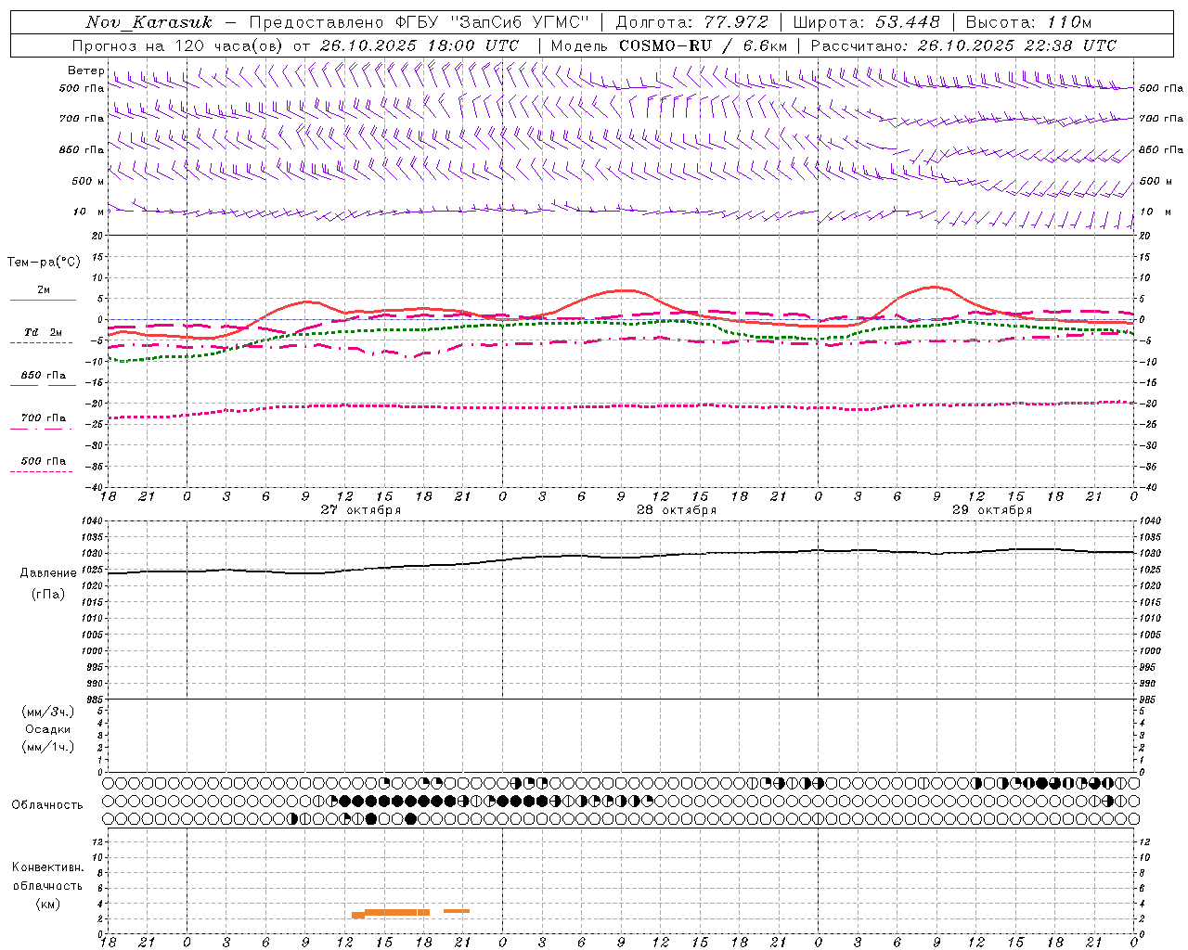Click the right-axis 1000 pressure value
Image resolution: width=1188 pixels, height=950 pixels.
tap(1150, 651)
